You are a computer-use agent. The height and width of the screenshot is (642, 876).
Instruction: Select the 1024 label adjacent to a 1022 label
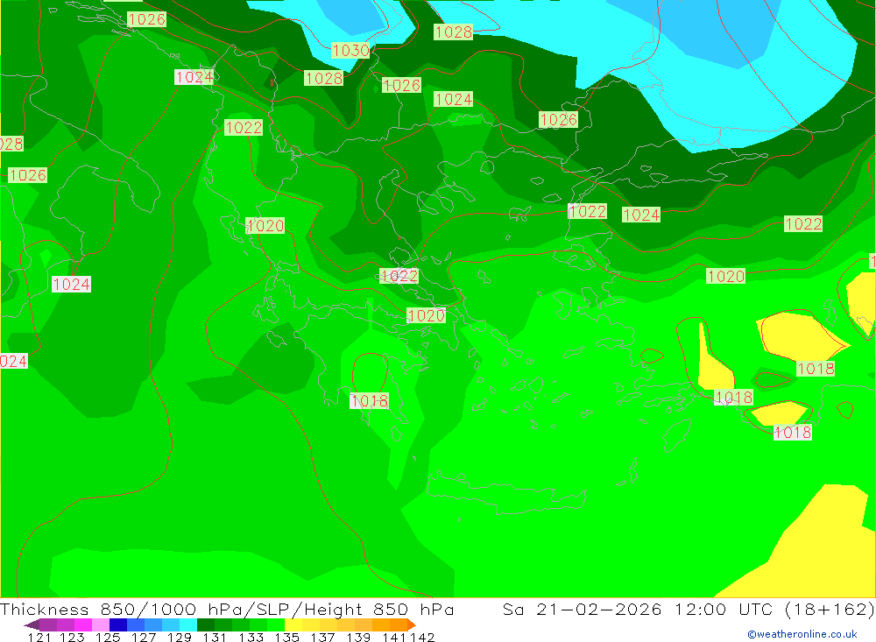click(x=641, y=215)
